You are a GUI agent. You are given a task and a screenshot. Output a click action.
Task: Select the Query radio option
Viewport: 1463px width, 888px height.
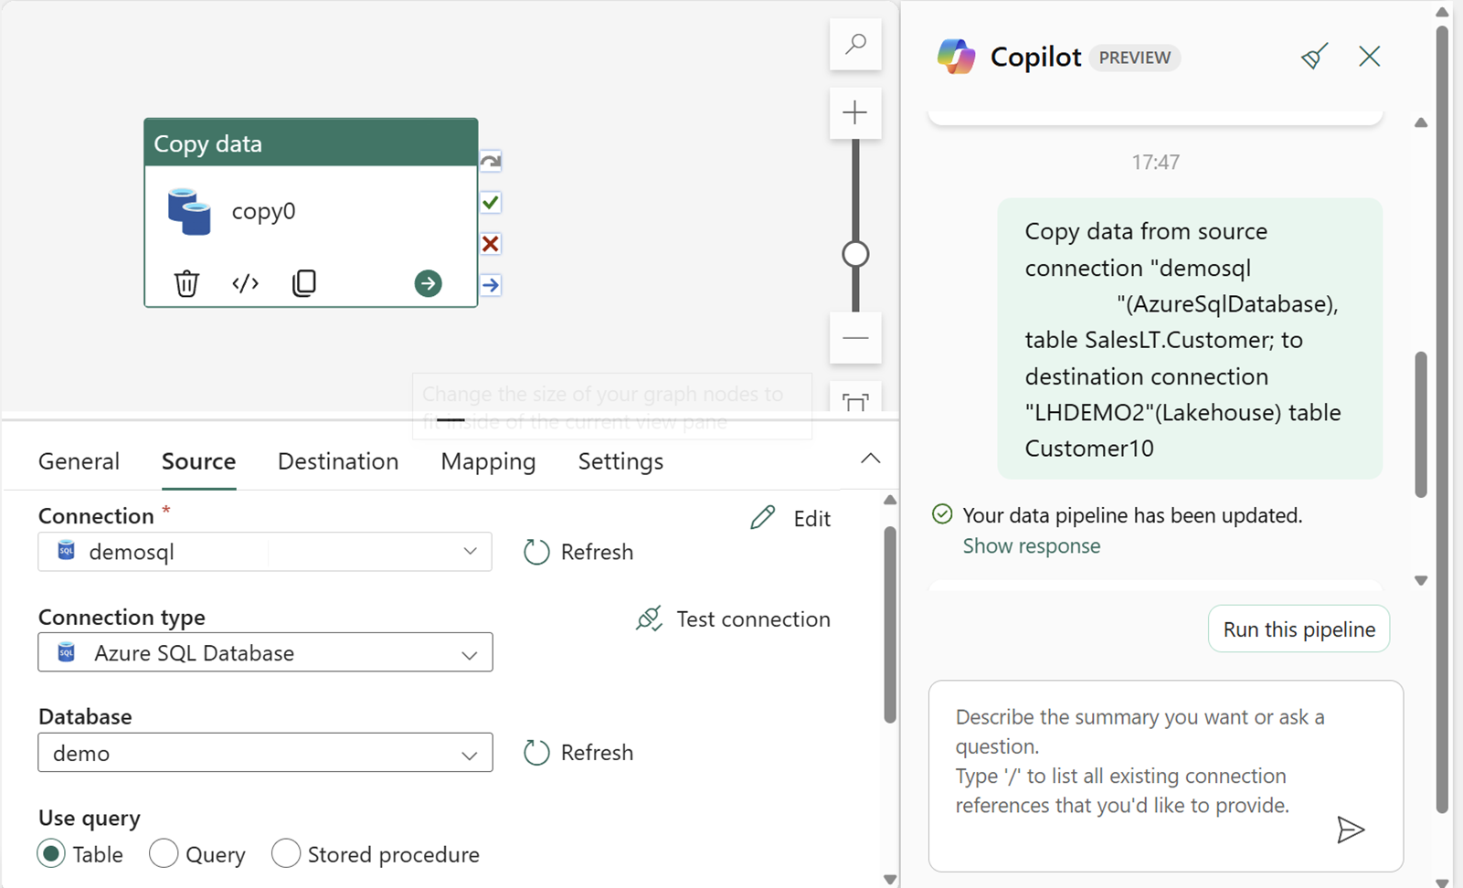(x=164, y=854)
